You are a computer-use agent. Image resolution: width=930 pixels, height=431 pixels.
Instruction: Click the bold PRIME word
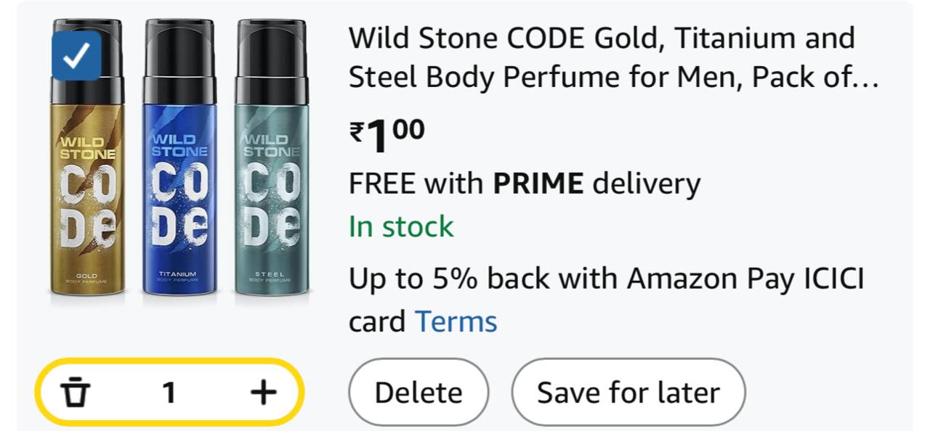coord(538,184)
